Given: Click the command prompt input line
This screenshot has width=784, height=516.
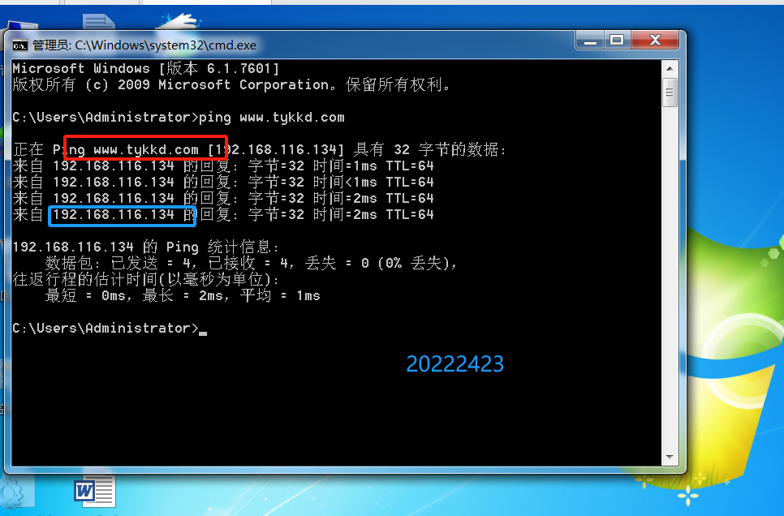Looking at the screenshot, I should (x=110, y=329).
